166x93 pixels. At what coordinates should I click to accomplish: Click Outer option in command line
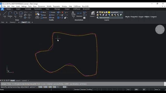point(45,87)
